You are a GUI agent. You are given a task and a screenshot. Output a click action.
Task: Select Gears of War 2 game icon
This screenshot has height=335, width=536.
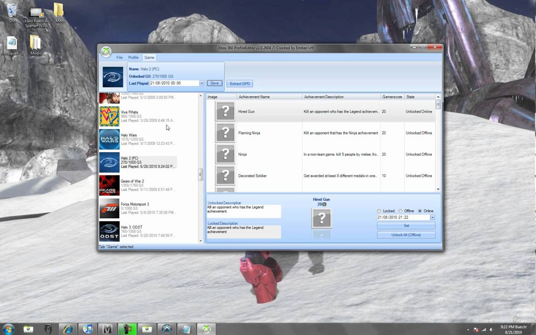[110, 185]
